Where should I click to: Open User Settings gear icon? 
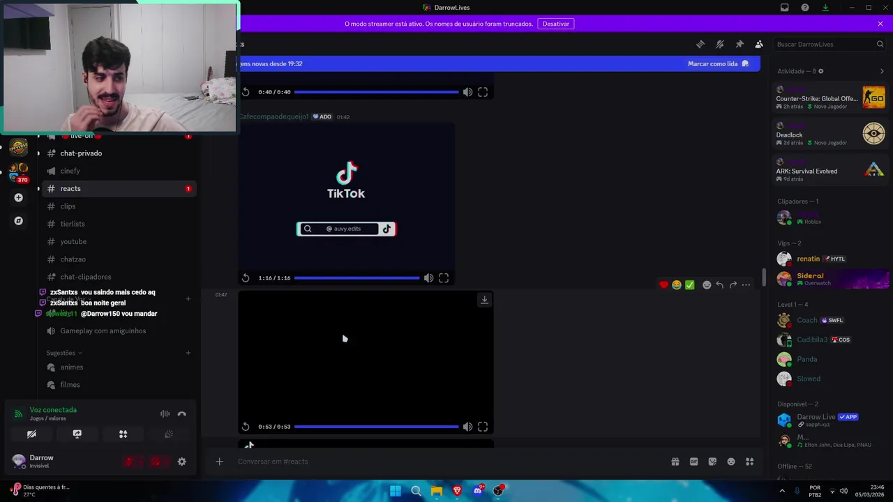point(182,462)
